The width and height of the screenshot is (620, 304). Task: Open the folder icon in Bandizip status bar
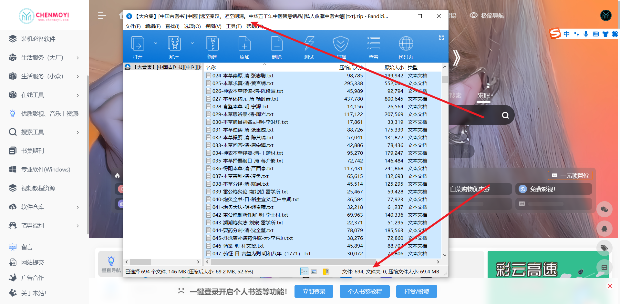click(x=326, y=271)
